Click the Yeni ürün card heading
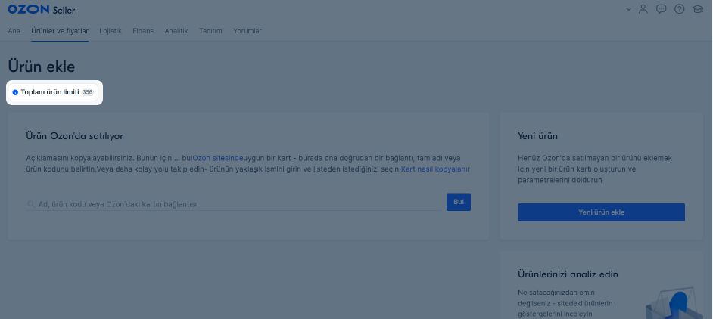The width and height of the screenshot is (713, 319). (537, 136)
